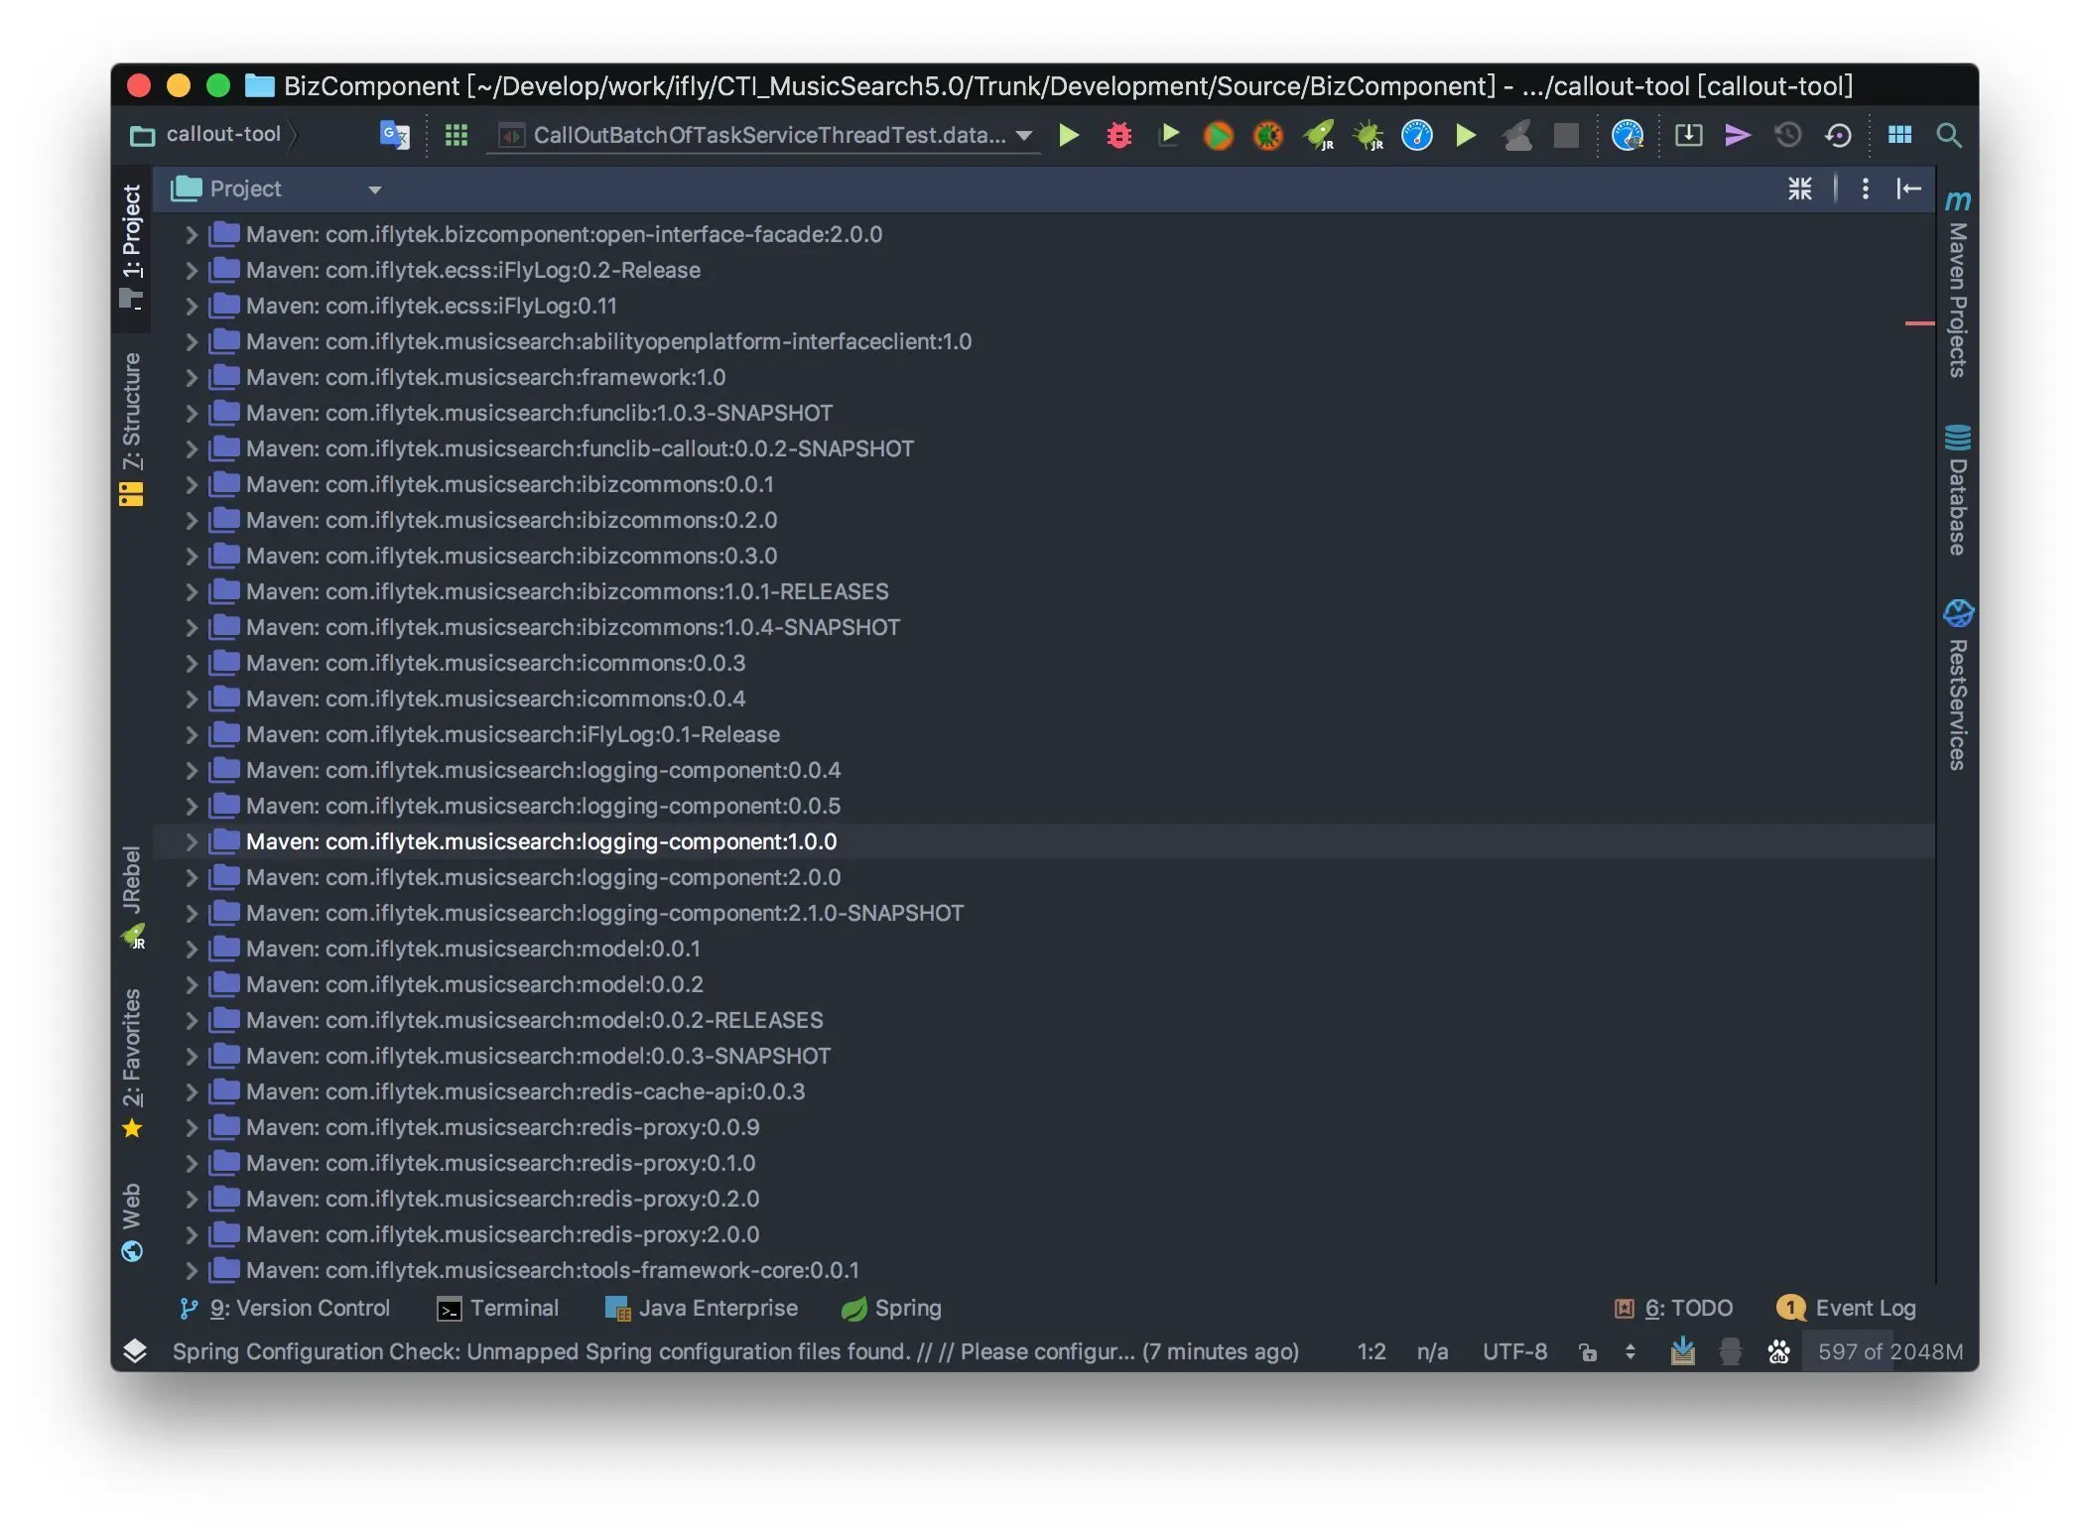Open the run configuration dropdown
Screen dimensions: 2090x1530
tap(1024, 135)
